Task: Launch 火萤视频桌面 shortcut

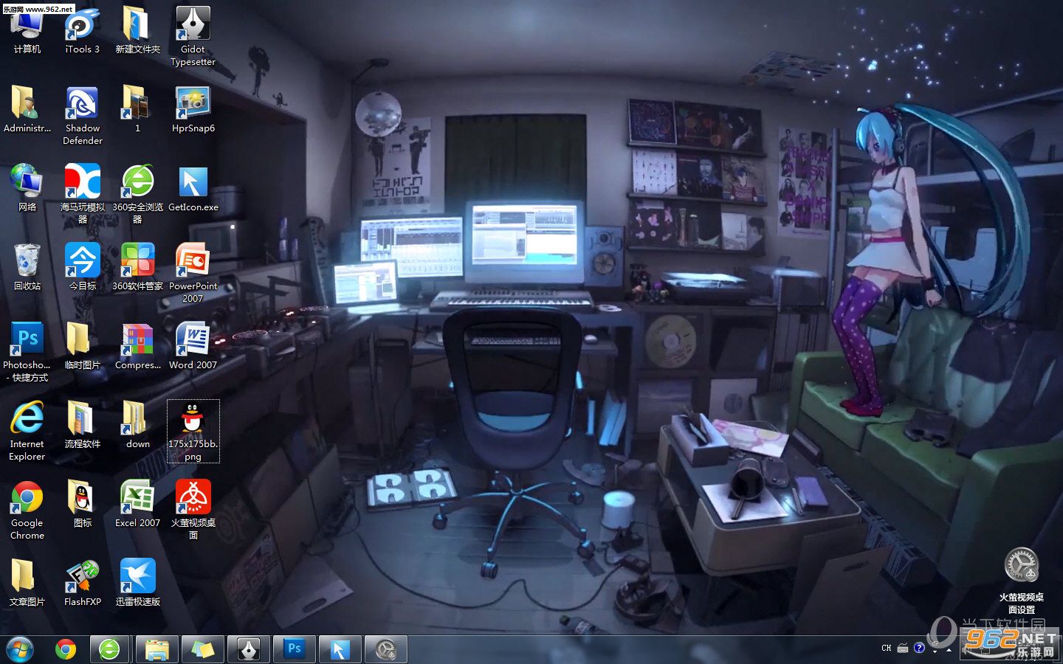Action: 193,510
